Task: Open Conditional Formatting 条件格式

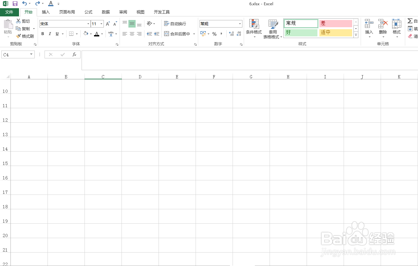Action: (x=254, y=29)
